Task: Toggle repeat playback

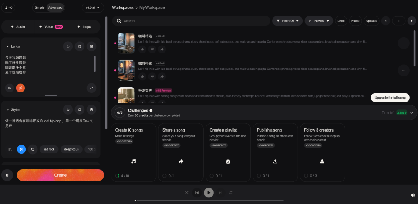Action: pos(231,193)
